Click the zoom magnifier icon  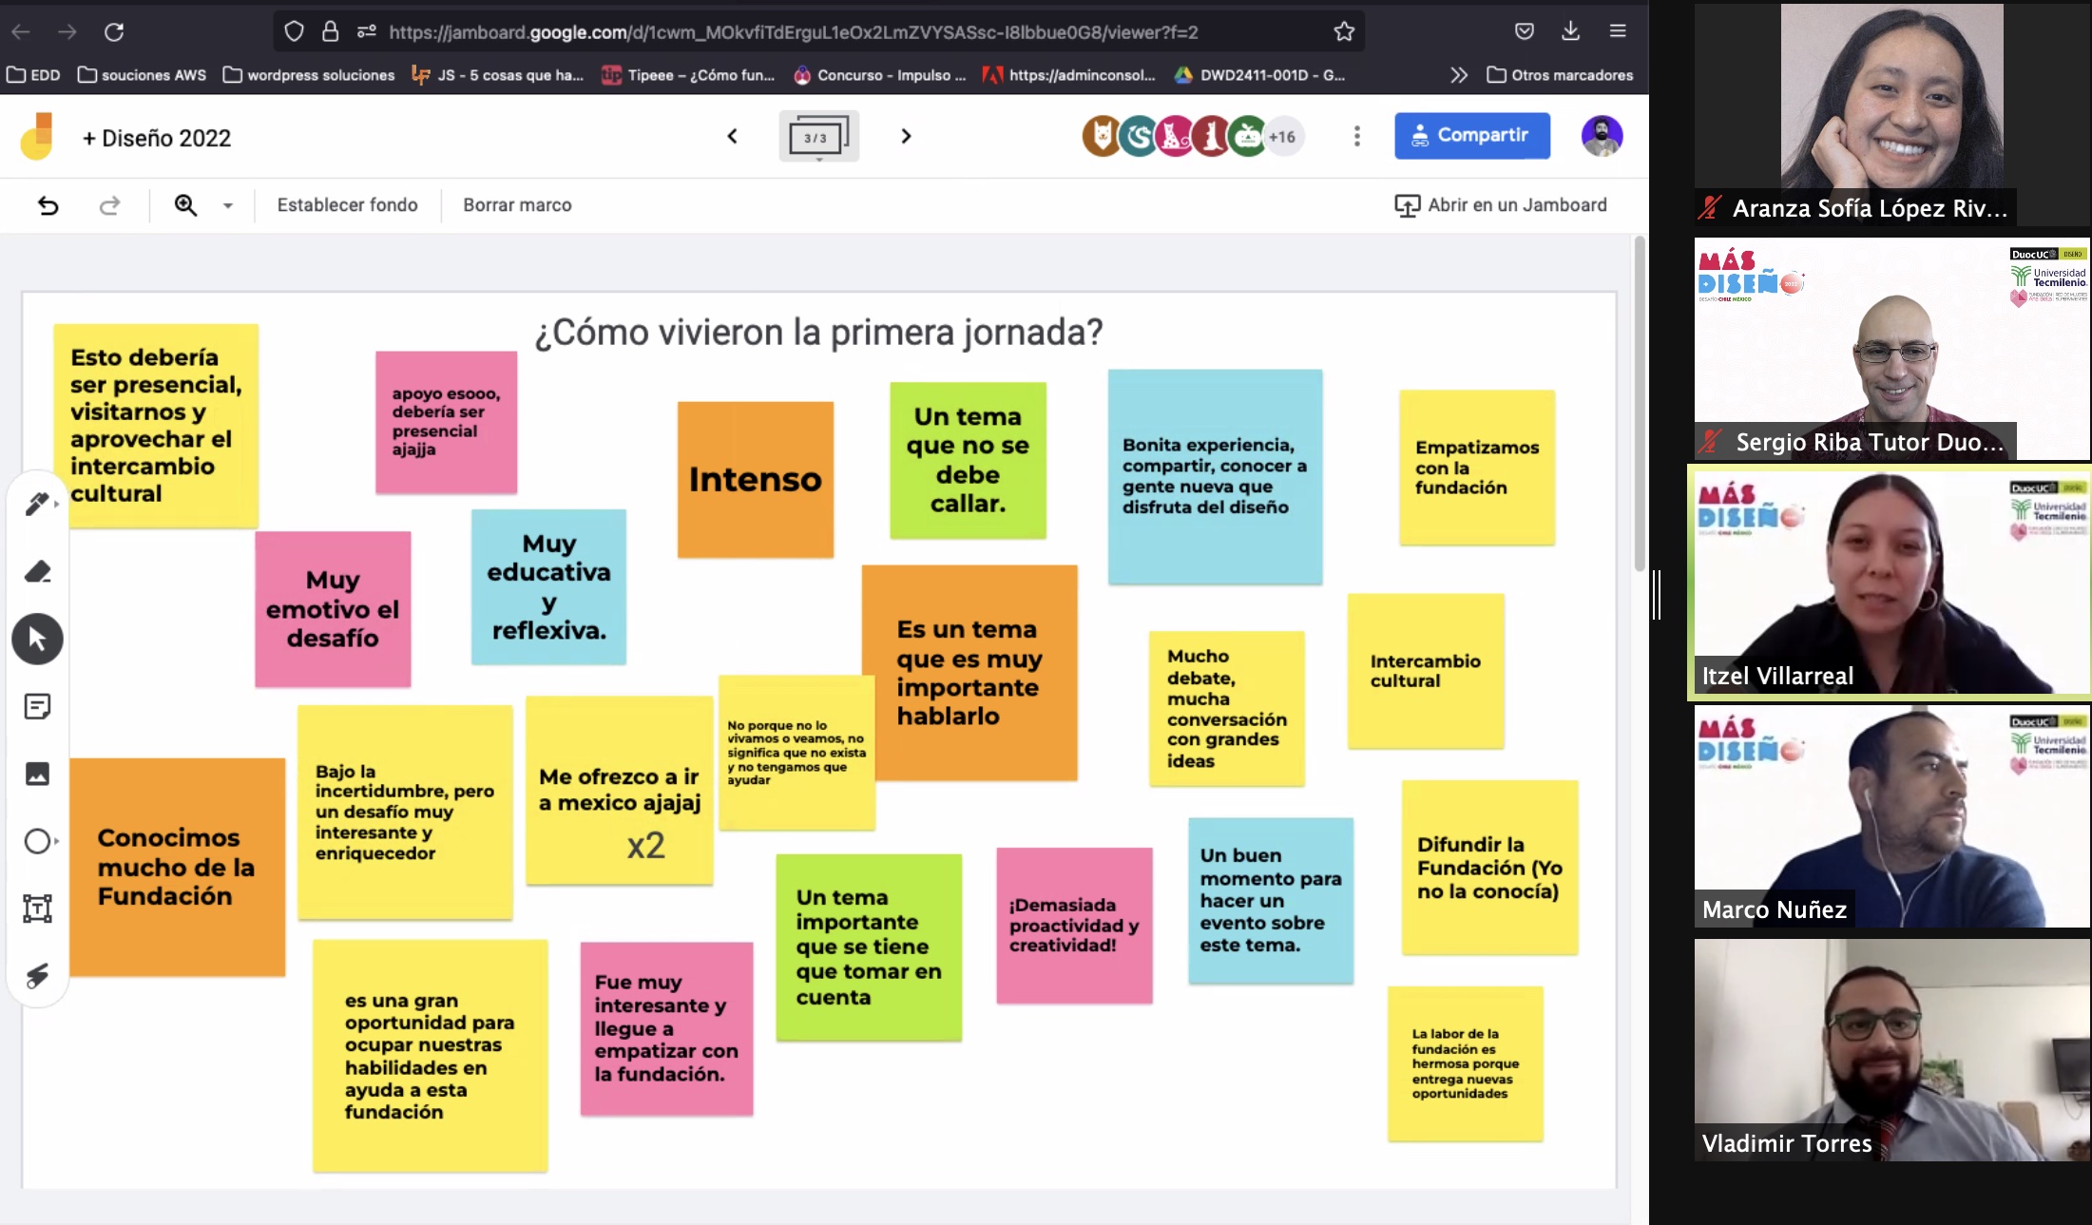186,204
